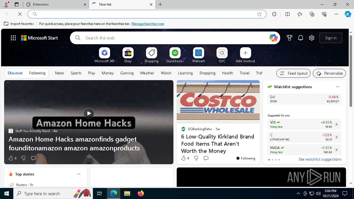
Task: Select the Discover tab
Action: pos(15,73)
